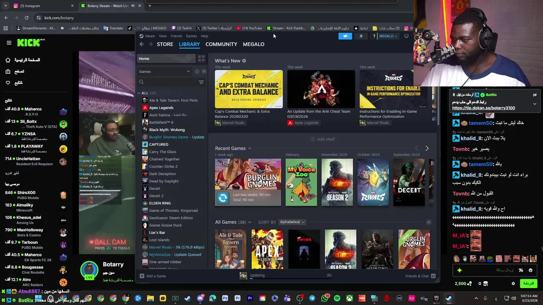The width and height of the screenshot is (543, 305).
Task: Go back with Steam's back arrow
Action: [142, 44]
